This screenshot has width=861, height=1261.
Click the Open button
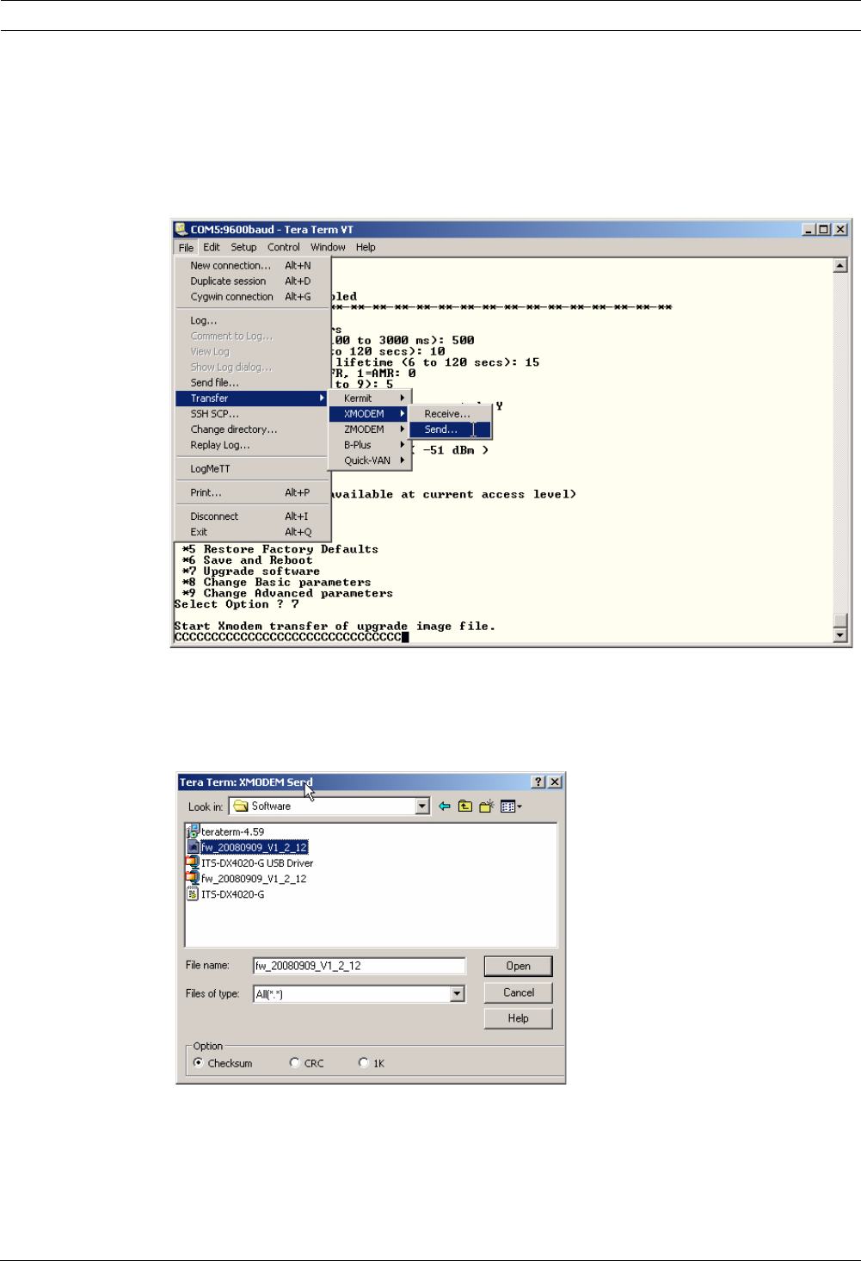(x=518, y=966)
